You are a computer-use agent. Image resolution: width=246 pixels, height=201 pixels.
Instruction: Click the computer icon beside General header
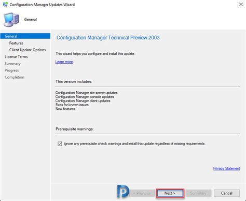tap(11, 20)
